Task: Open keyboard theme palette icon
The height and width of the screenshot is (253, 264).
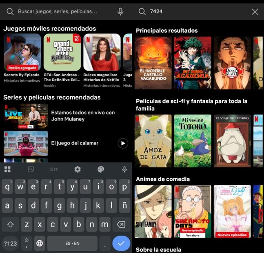Action: tap(101, 169)
